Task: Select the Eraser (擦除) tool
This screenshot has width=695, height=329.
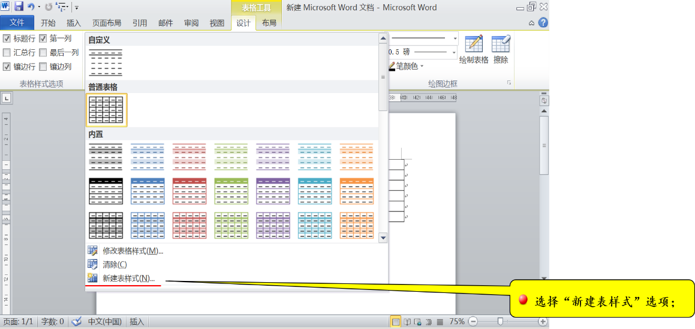Action: 501,49
